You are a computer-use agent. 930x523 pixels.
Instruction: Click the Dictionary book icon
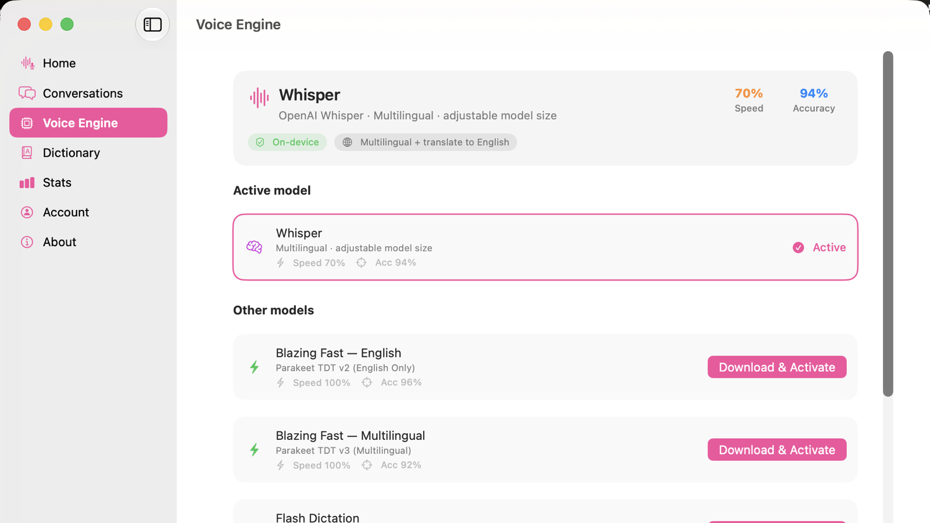point(27,153)
